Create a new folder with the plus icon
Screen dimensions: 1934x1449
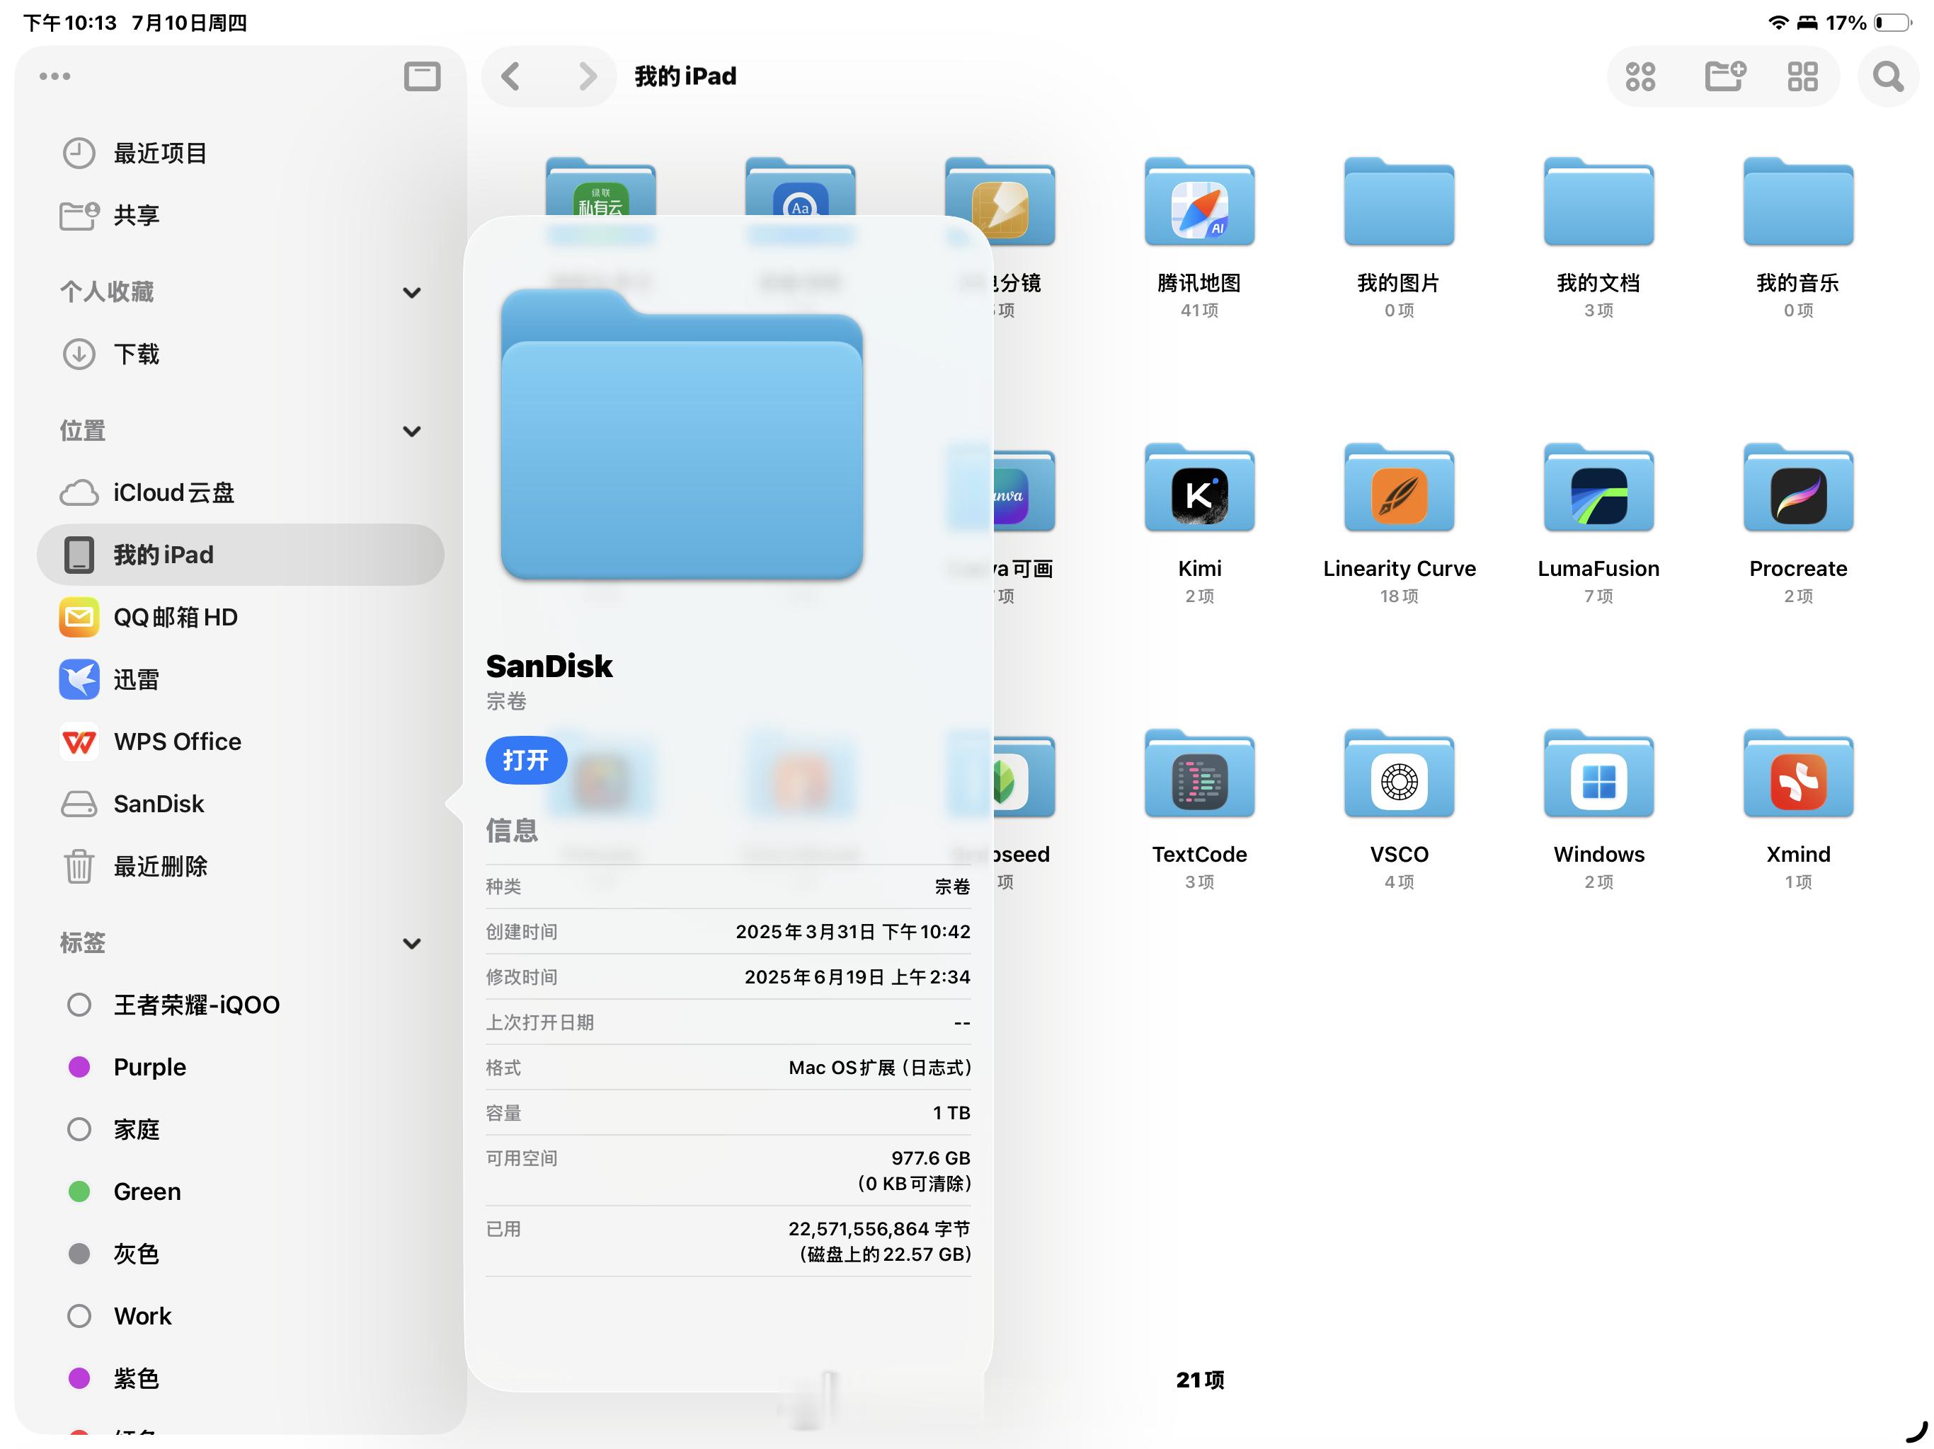[1725, 76]
